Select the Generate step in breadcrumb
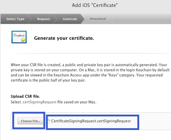Image resolution: width=171 pixels, height=140 pixels. [x=70, y=19]
